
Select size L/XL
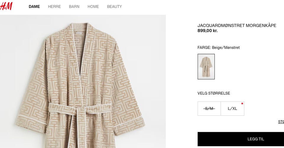pyautogui.click(x=233, y=108)
